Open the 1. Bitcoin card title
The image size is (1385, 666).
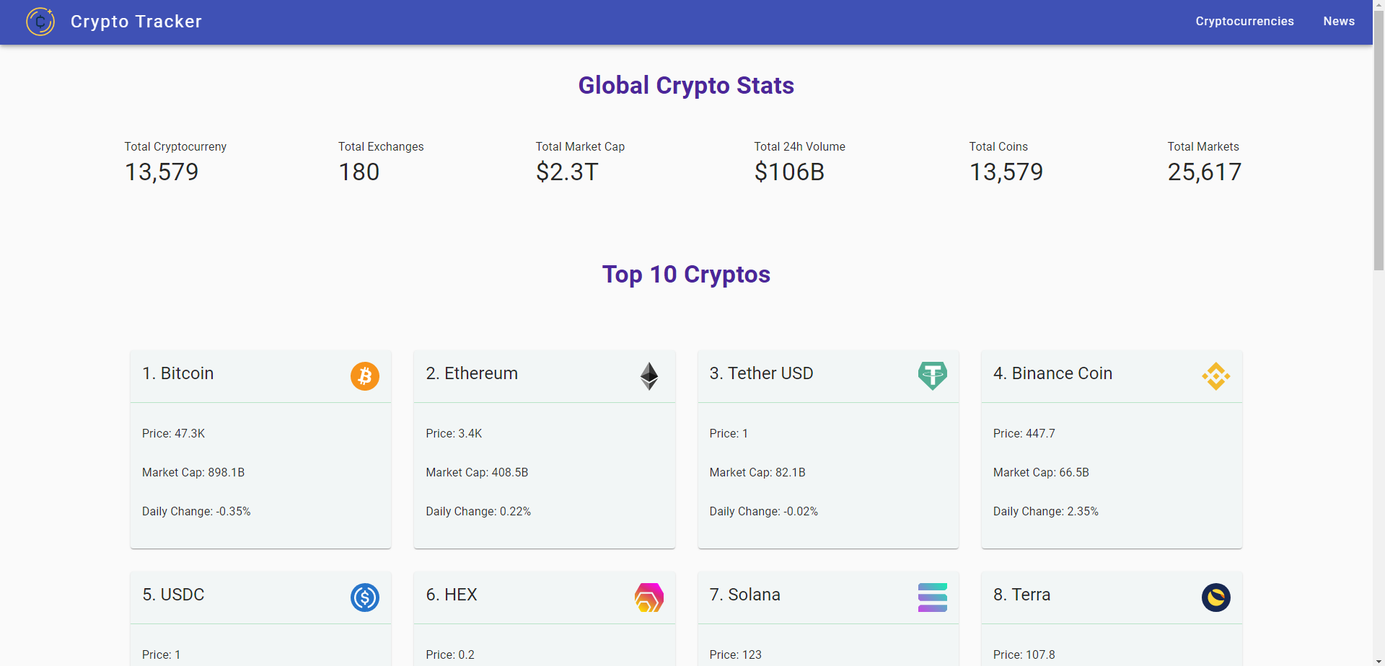pos(178,373)
